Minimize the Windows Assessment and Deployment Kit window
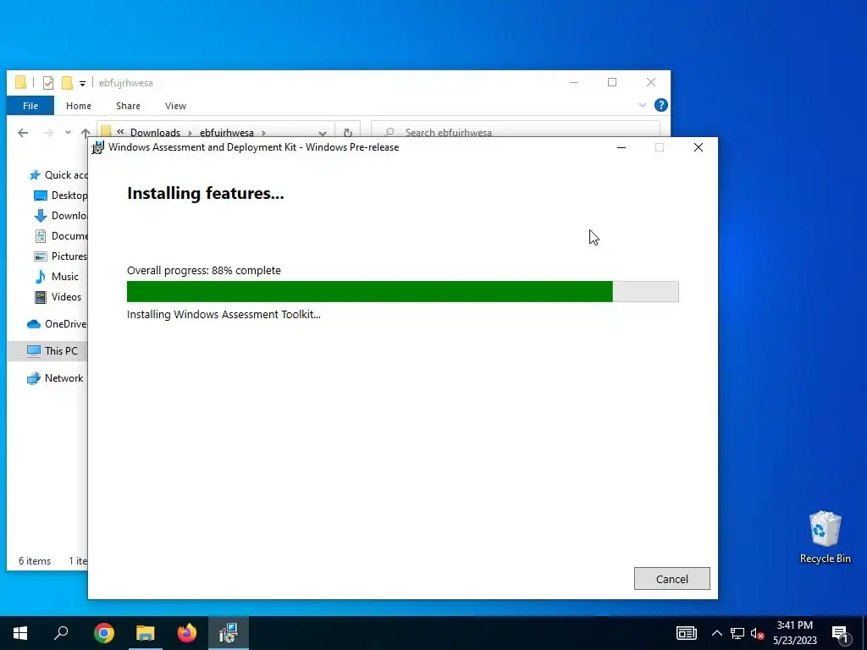This screenshot has width=867, height=650. [621, 147]
